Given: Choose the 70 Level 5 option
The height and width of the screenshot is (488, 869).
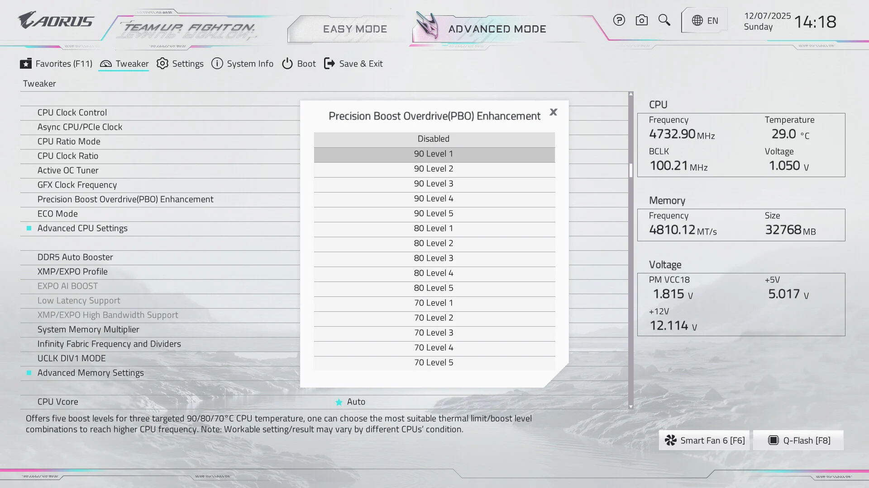Looking at the screenshot, I should click(x=434, y=363).
